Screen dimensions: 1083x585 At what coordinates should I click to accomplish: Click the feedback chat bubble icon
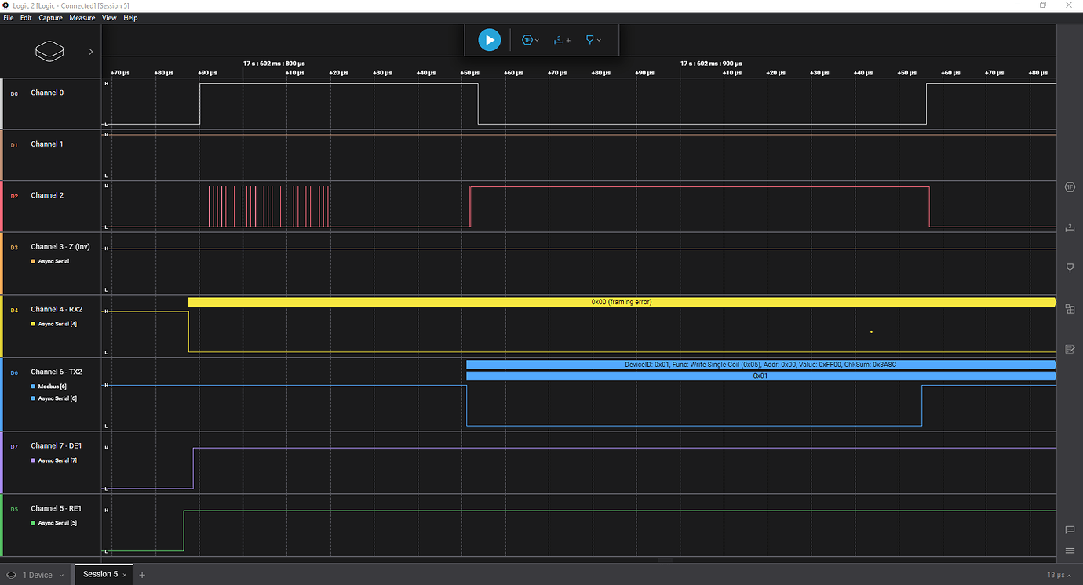pos(1070,529)
